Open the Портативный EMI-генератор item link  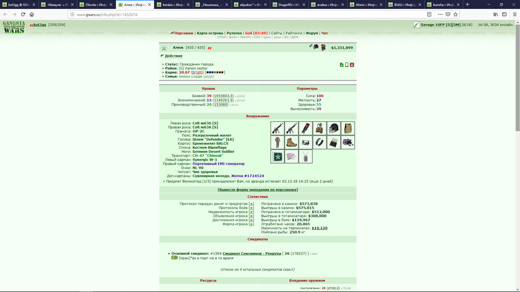(x=219, y=164)
